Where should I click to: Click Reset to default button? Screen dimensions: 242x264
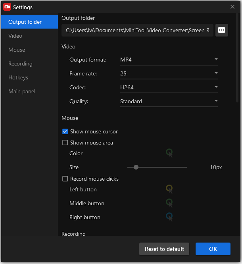[x=164, y=249]
